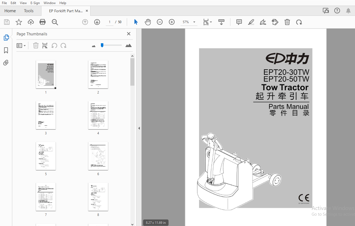The width and height of the screenshot is (355, 226).
Task: Add document to favorites with star icon
Action: pos(19,22)
